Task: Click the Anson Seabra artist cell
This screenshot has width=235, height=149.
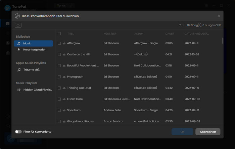Action: [x=113, y=121]
